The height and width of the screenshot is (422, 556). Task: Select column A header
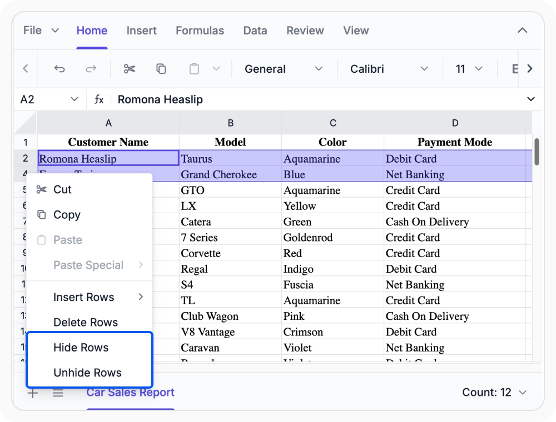click(108, 123)
